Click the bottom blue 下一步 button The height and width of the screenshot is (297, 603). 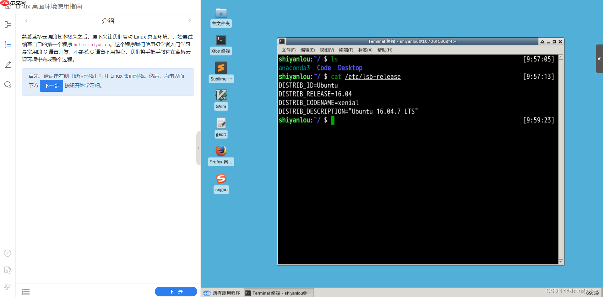pos(176,292)
